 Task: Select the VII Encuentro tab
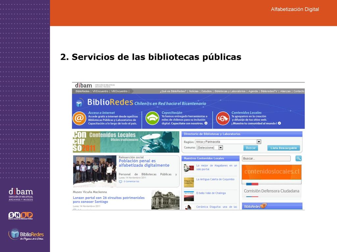click(100, 91)
